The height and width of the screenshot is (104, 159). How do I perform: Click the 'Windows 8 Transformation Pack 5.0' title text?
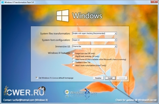19,2
